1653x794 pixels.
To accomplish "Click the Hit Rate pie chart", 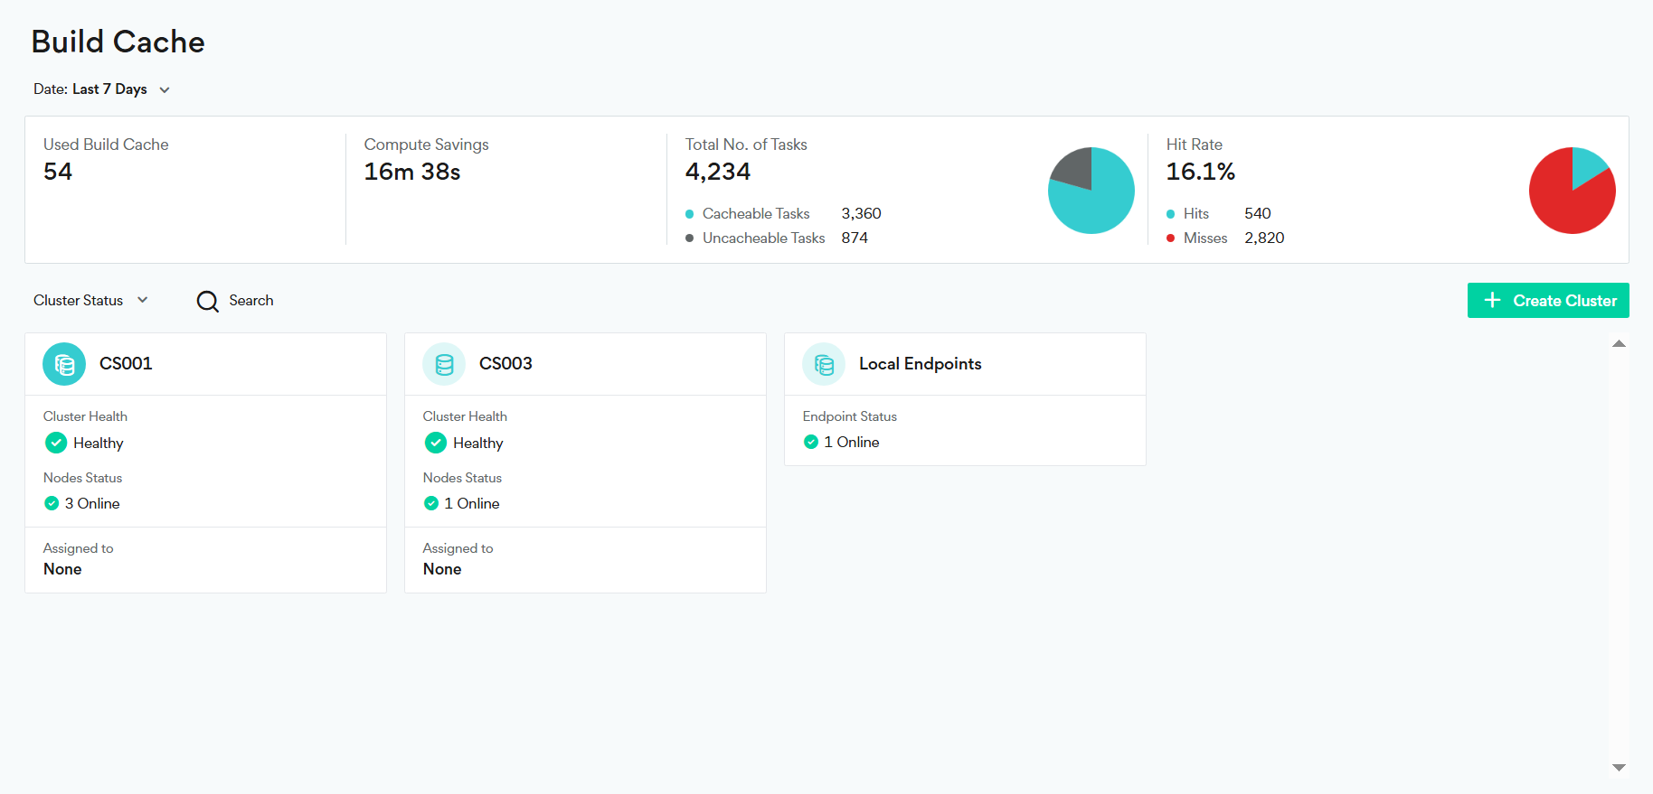I will point(1572,191).
